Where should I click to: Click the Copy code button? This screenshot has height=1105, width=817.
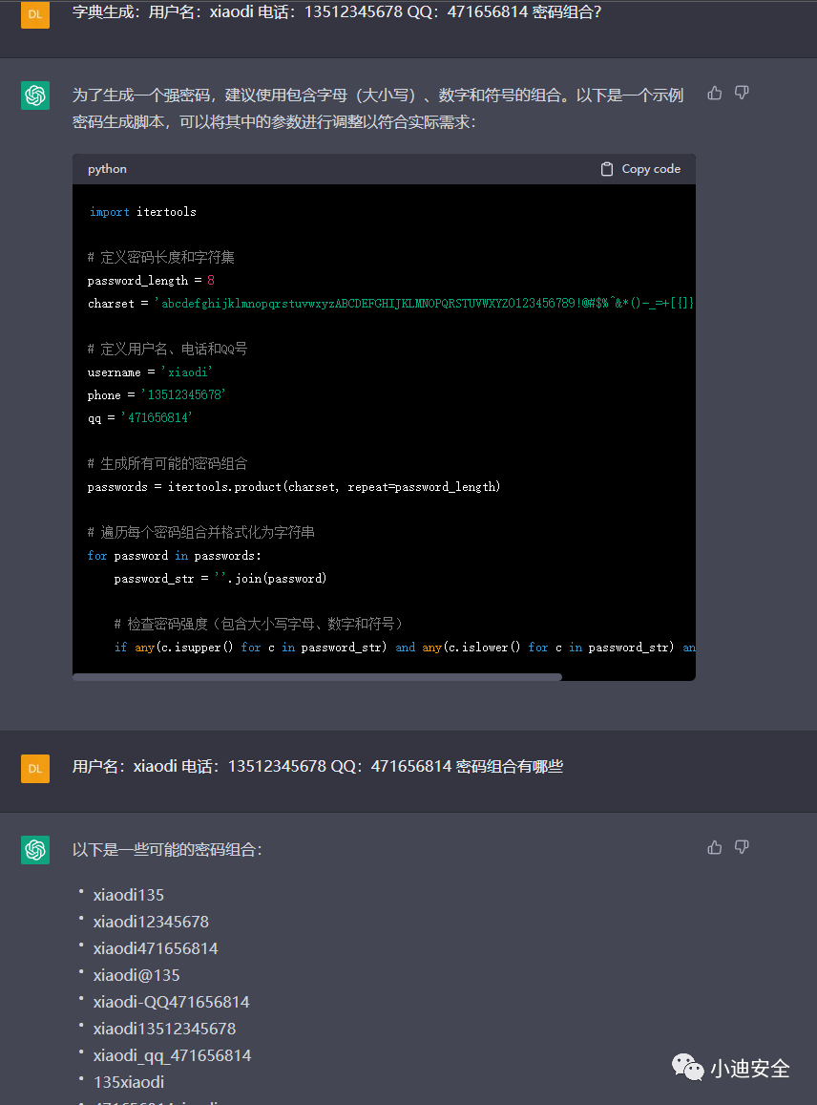coord(641,169)
